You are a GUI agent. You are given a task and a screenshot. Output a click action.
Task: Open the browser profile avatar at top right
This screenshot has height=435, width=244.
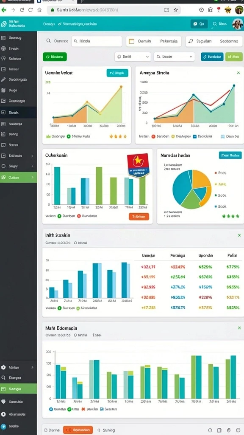point(239,10)
